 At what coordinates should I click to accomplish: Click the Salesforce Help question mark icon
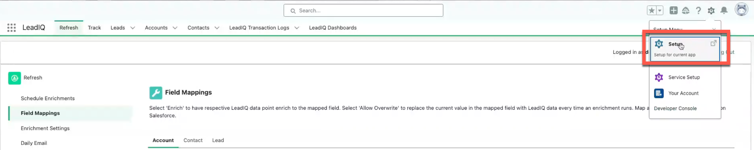point(698,11)
